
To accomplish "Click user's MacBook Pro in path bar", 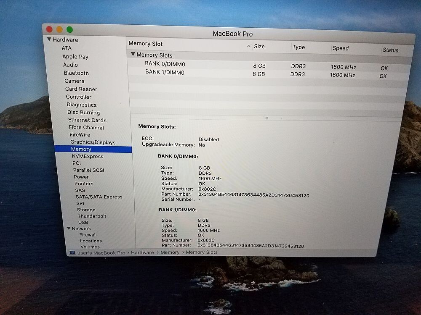I will (x=101, y=252).
